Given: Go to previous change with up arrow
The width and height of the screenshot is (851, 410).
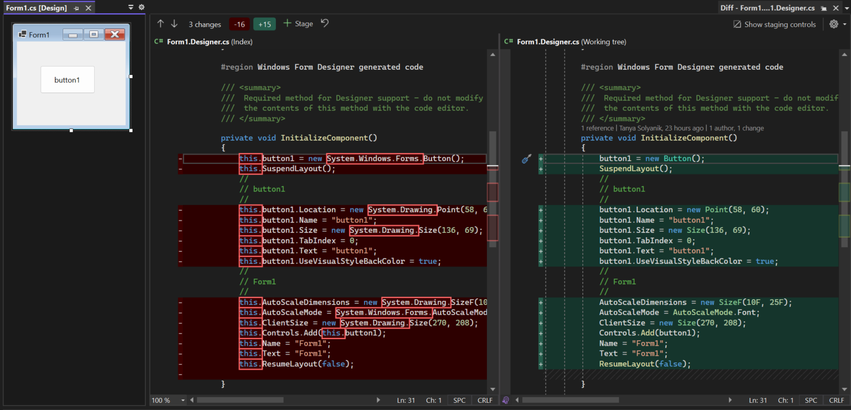Looking at the screenshot, I should point(161,24).
